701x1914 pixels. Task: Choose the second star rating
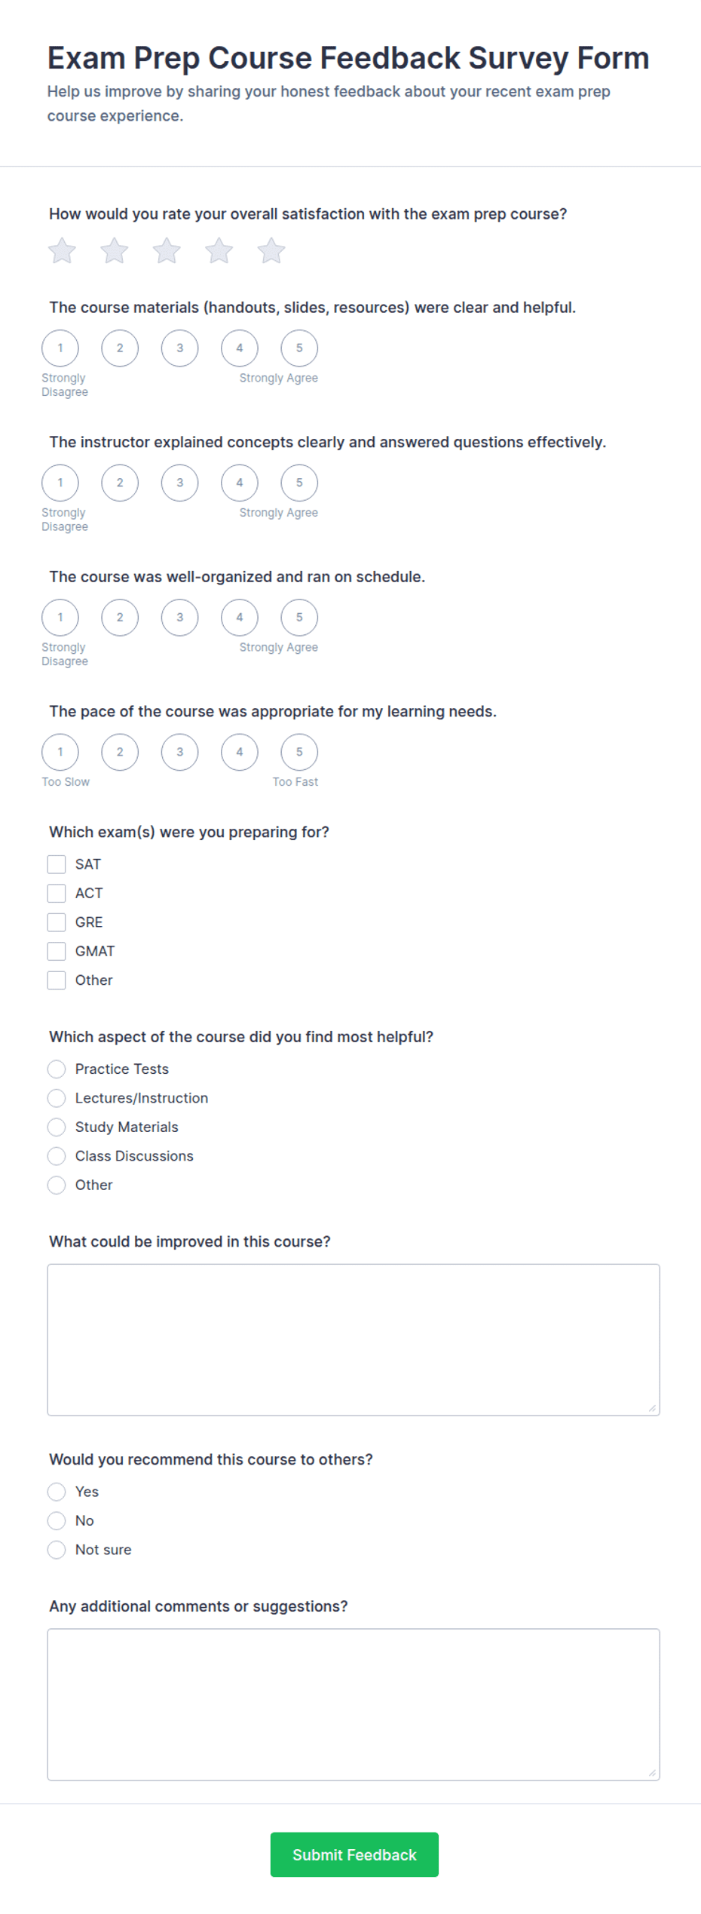[x=115, y=251]
